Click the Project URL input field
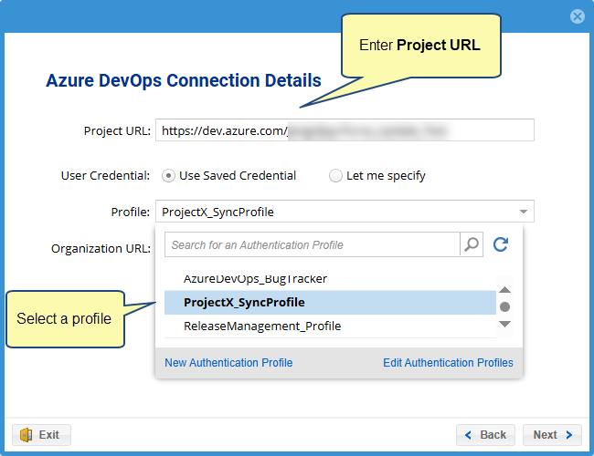594x456 pixels. coord(344,130)
